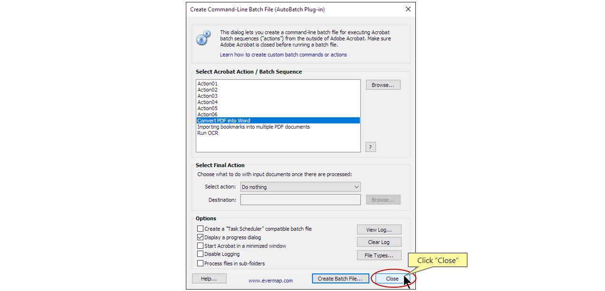Screen dimensions: 605x291
Task: Select the Run OCR batch sequence
Action: 208,133
